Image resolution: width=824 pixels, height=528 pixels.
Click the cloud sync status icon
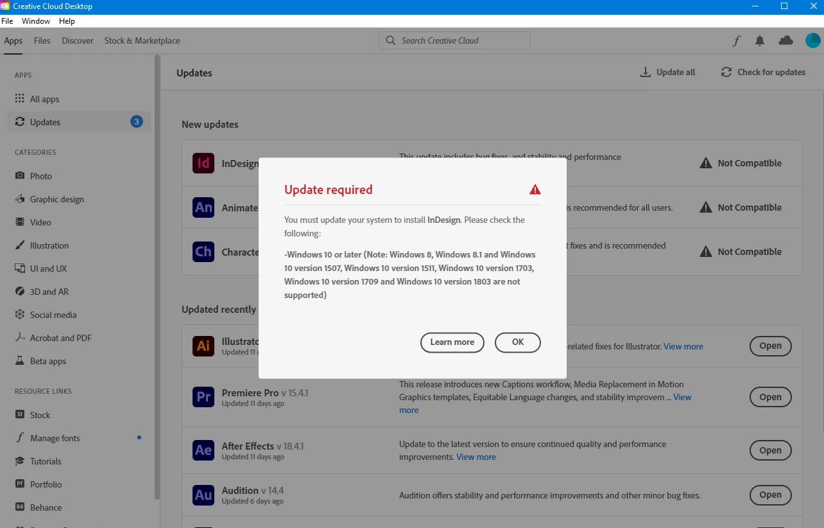785,40
